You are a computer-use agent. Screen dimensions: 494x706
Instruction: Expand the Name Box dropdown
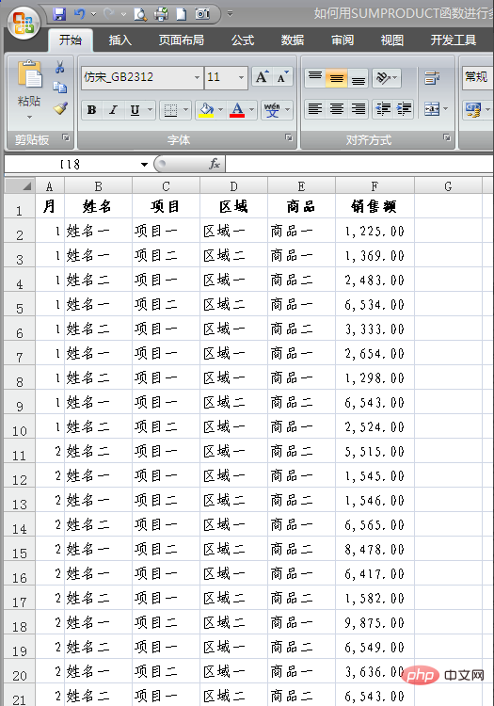144,165
